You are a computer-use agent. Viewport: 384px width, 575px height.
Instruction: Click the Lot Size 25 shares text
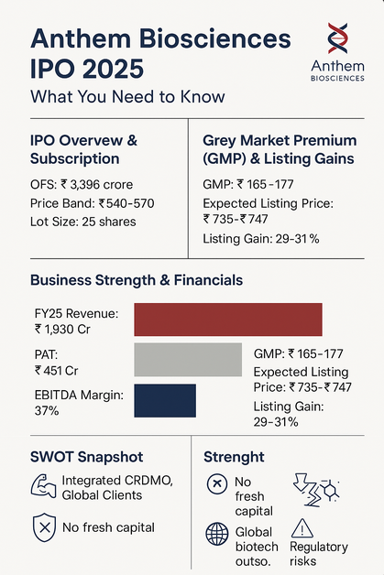coord(83,222)
